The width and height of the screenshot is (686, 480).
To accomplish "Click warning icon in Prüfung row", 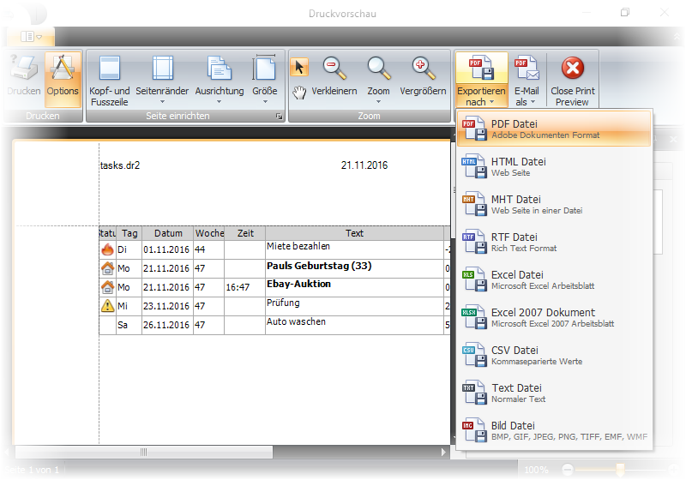I will pyautogui.click(x=107, y=306).
